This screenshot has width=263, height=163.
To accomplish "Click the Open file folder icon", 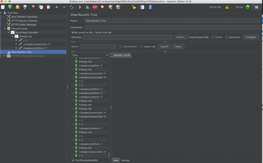I will 17,7.
